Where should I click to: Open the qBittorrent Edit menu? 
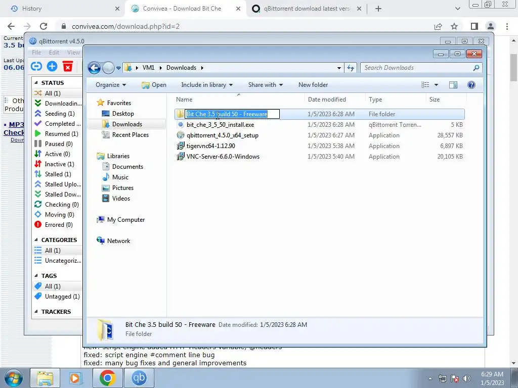54,52
